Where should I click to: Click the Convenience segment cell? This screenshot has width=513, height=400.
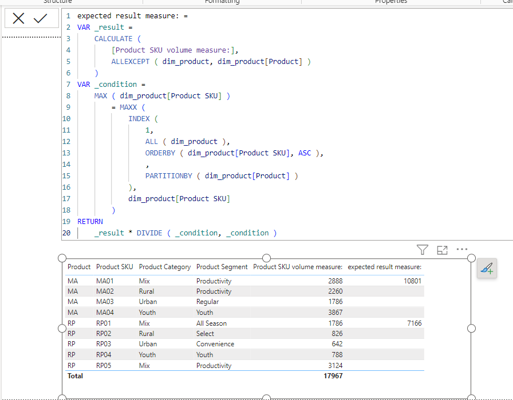pos(215,344)
